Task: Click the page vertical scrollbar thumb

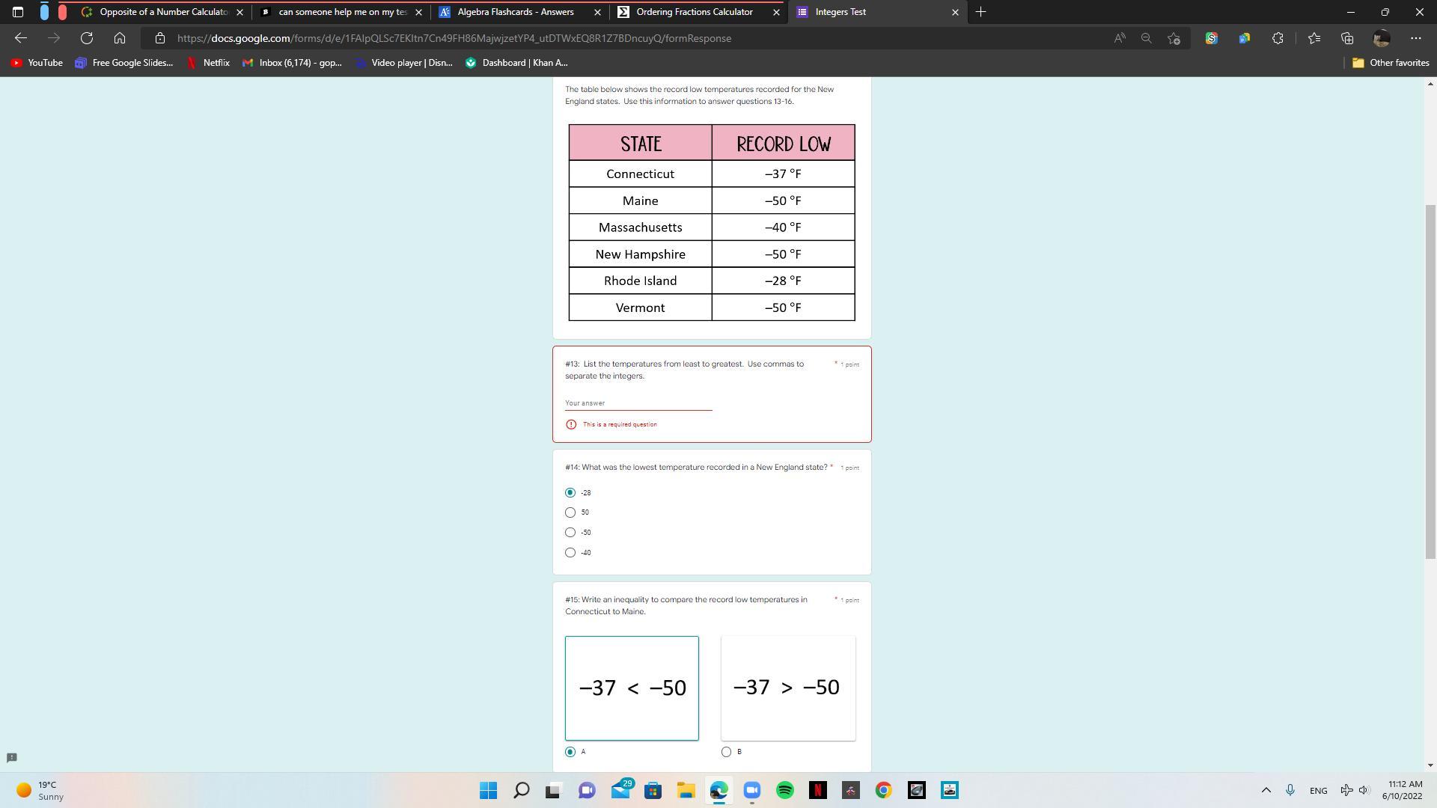Action: (x=1430, y=382)
